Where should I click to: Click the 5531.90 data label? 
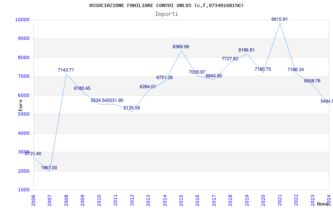tap(115, 100)
